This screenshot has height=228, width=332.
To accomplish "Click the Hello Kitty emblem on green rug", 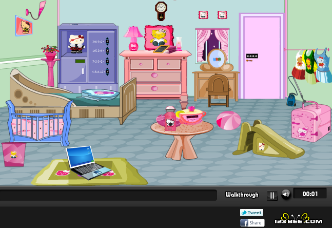I will point(63,173).
